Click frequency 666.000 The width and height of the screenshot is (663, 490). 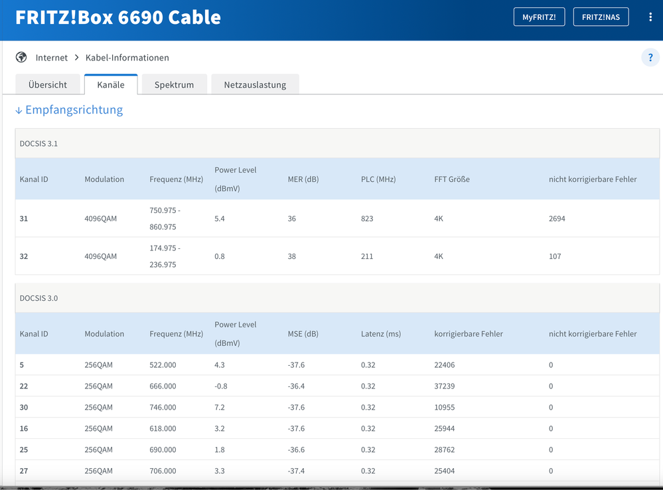(x=163, y=386)
